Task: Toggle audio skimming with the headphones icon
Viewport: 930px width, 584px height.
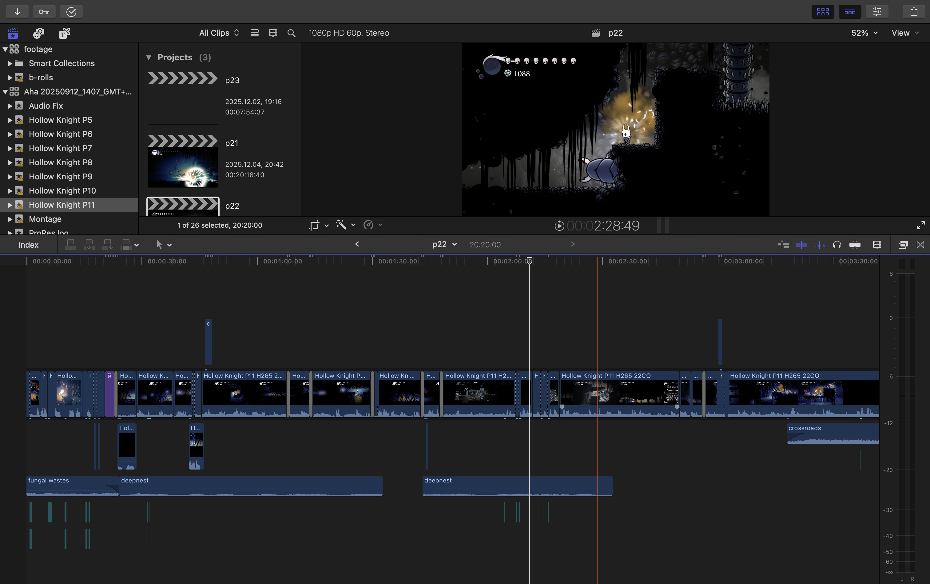Action: click(837, 245)
